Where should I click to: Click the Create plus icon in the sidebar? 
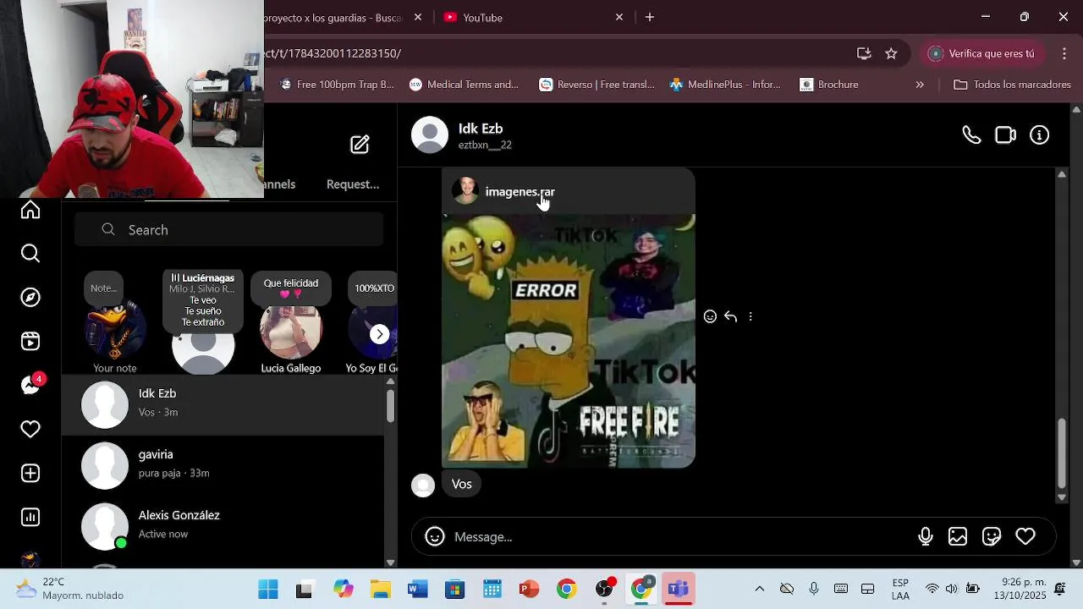click(x=30, y=474)
